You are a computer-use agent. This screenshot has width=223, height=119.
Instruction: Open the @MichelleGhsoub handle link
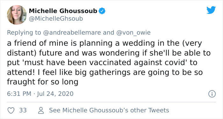click(x=56, y=18)
